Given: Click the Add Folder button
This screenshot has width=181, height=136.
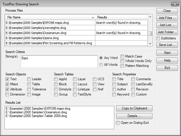Looking at the screenshot, I should coord(167,32).
